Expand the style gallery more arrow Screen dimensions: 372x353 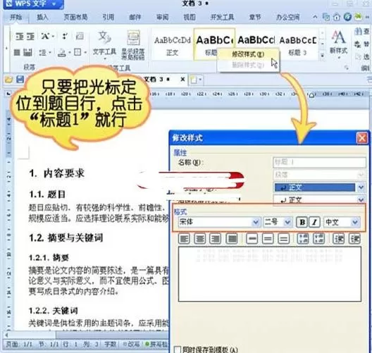click(x=322, y=56)
